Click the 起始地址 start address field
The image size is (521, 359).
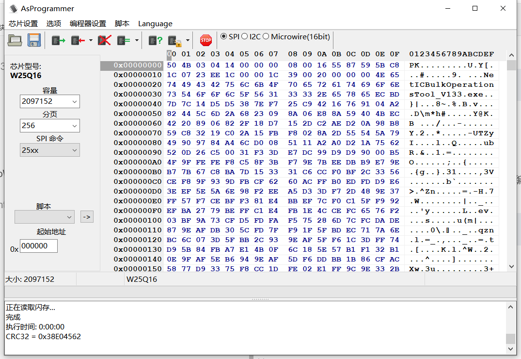[39, 246]
